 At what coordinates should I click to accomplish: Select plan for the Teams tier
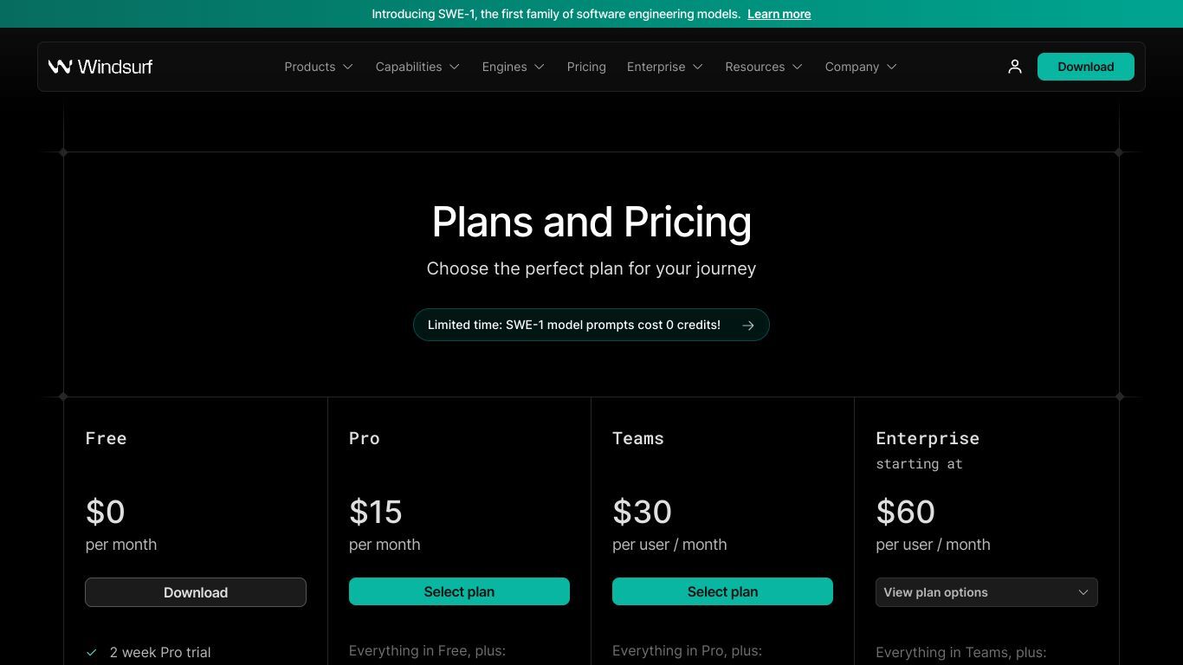[x=722, y=591]
